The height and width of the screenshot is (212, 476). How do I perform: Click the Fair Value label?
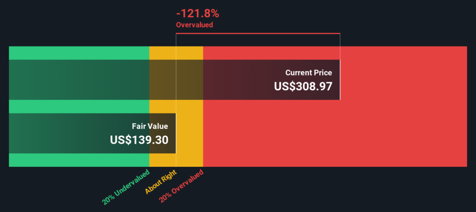click(x=151, y=126)
